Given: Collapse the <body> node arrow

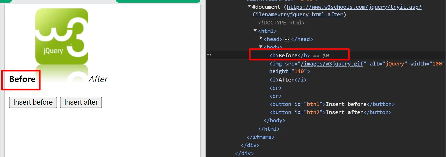Looking at the screenshot, I should [x=261, y=47].
